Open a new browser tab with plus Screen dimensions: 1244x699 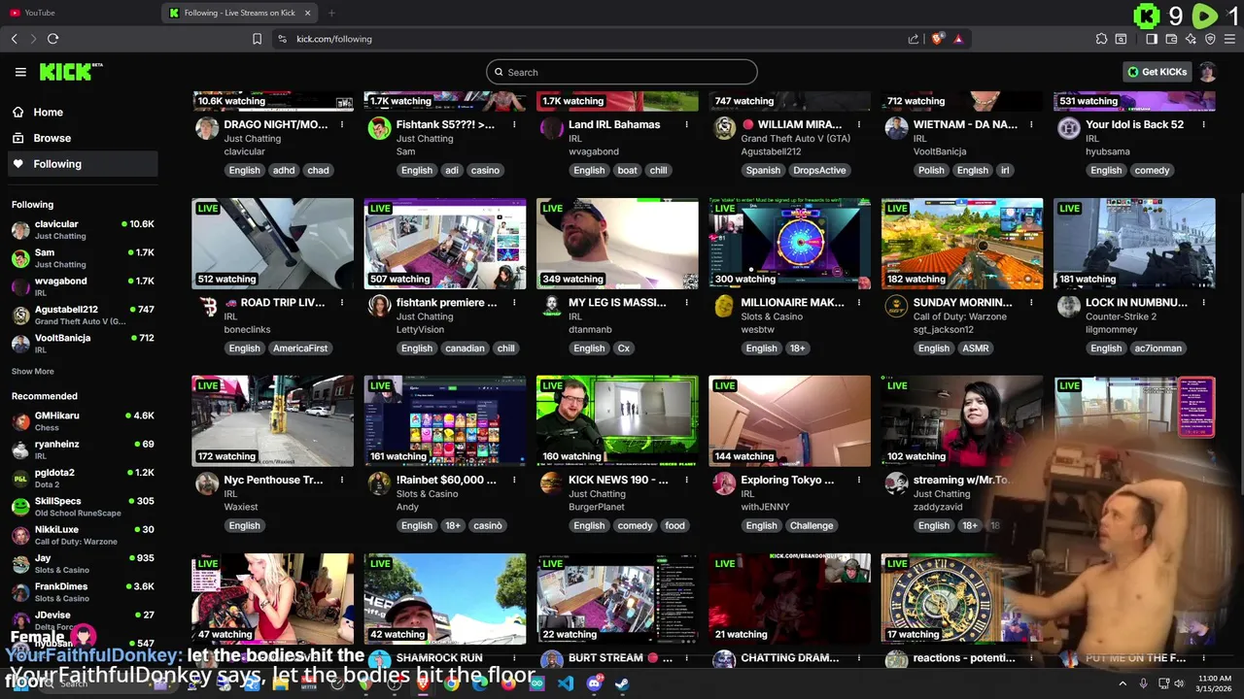[x=331, y=13]
